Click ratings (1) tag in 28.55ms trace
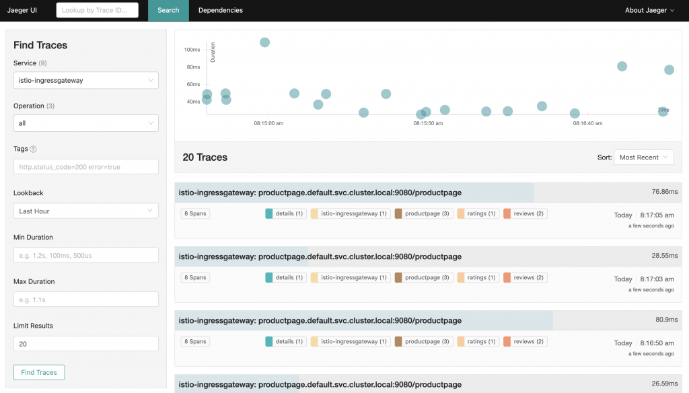 (478, 277)
